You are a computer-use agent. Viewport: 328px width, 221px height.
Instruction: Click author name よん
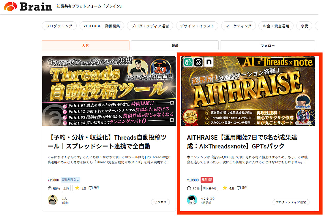tap(64, 199)
